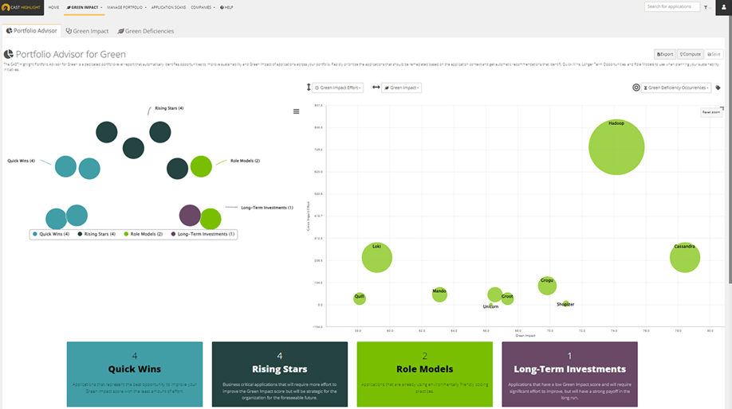Toggle the Quick Wins legend item
The image size is (732, 409).
(x=51, y=234)
